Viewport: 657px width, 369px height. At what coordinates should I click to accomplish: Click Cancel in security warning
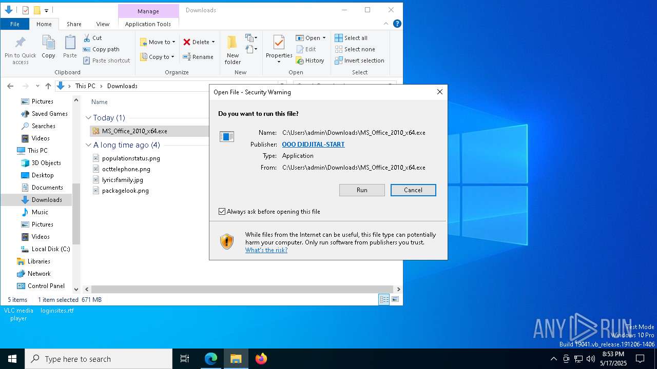pyautogui.click(x=413, y=190)
